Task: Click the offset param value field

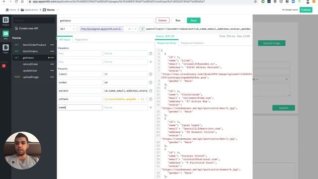Action: click(x=126, y=99)
